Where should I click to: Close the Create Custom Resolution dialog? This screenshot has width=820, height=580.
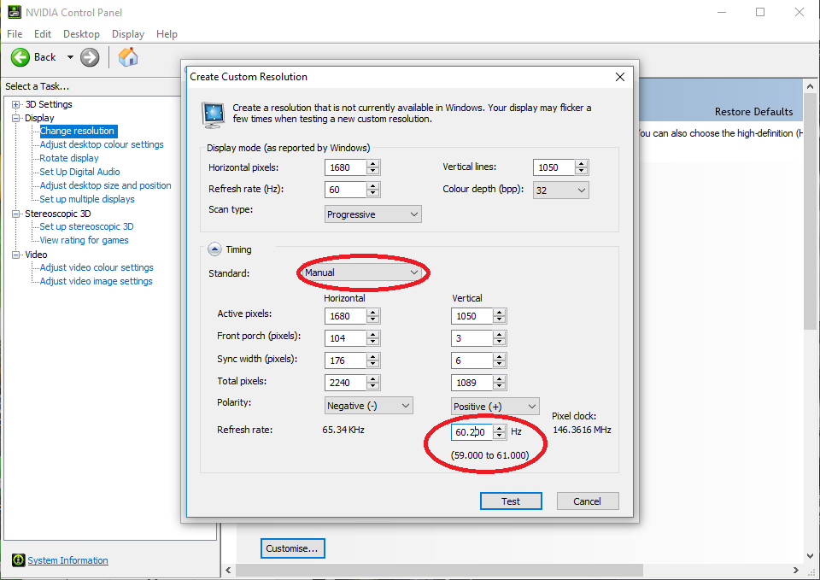click(620, 77)
